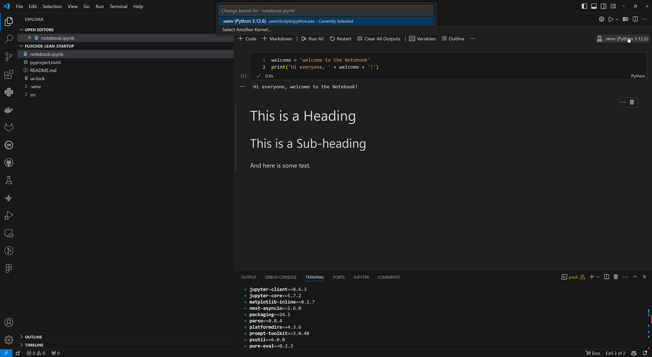652x357 pixels.
Task: Open the new terminal launch profile dropdown
Action: (598, 277)
